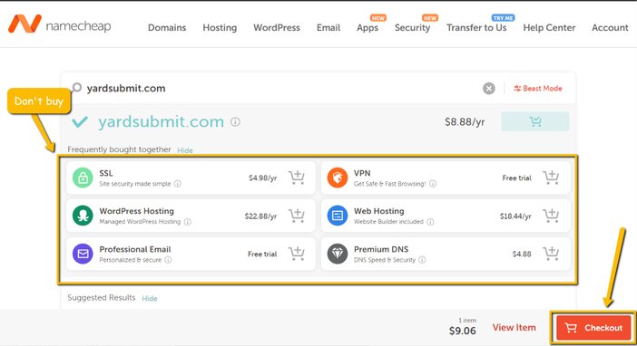
Task: Click the blue Web Hosting icon
Action: [338, 216]
